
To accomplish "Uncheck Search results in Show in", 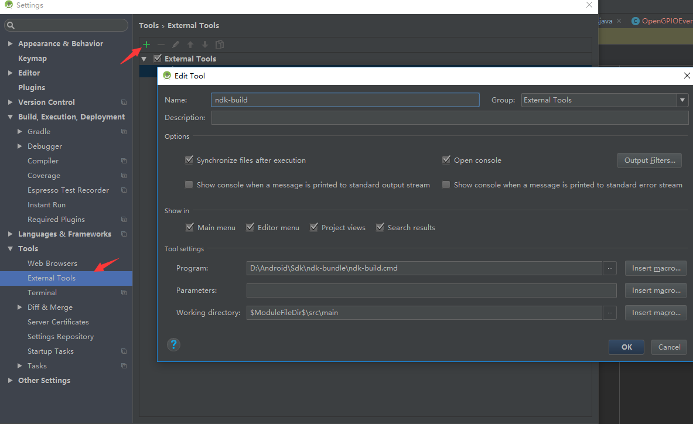I will coord(380,227).
